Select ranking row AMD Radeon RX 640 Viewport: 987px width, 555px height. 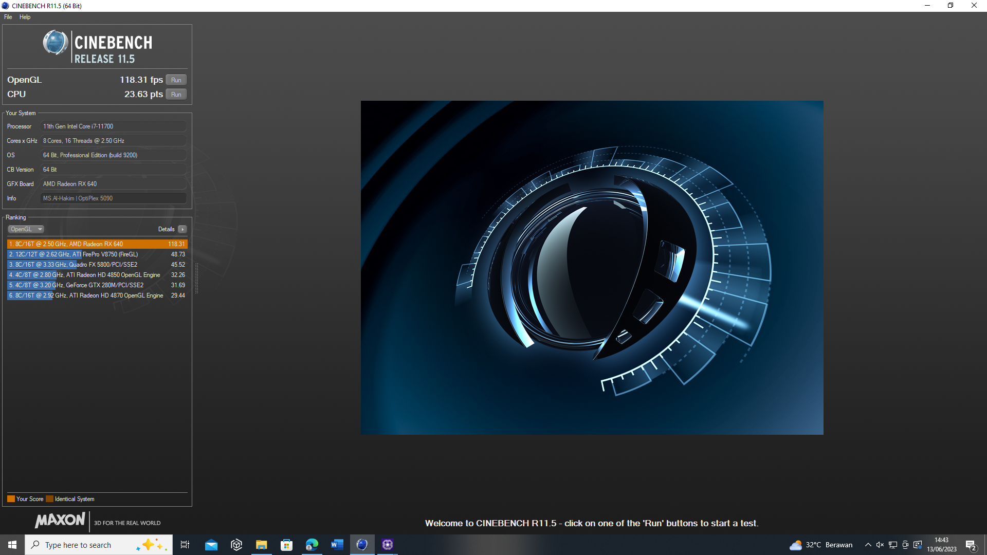(x=97, y=244)
